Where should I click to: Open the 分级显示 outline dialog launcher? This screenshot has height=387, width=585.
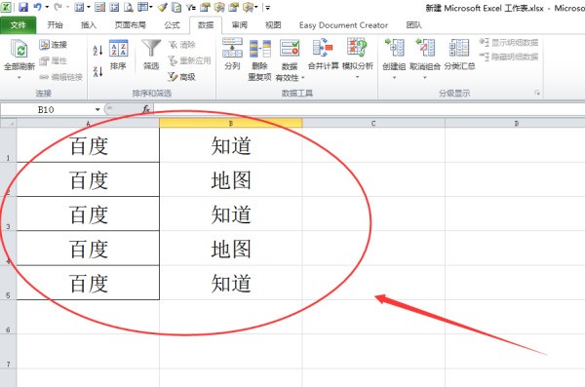coord(537,93)
